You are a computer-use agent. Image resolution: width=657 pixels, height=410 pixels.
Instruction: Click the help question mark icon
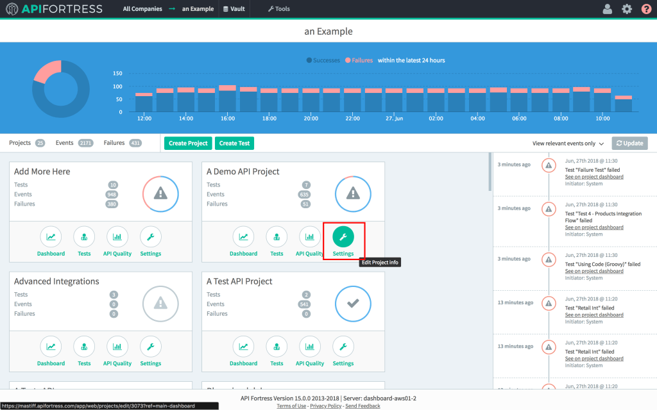click(646, 9)
